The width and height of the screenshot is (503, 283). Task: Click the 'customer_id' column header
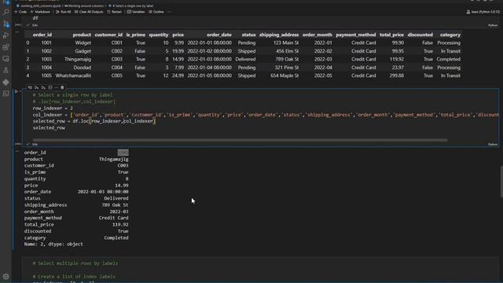(108, 35)
